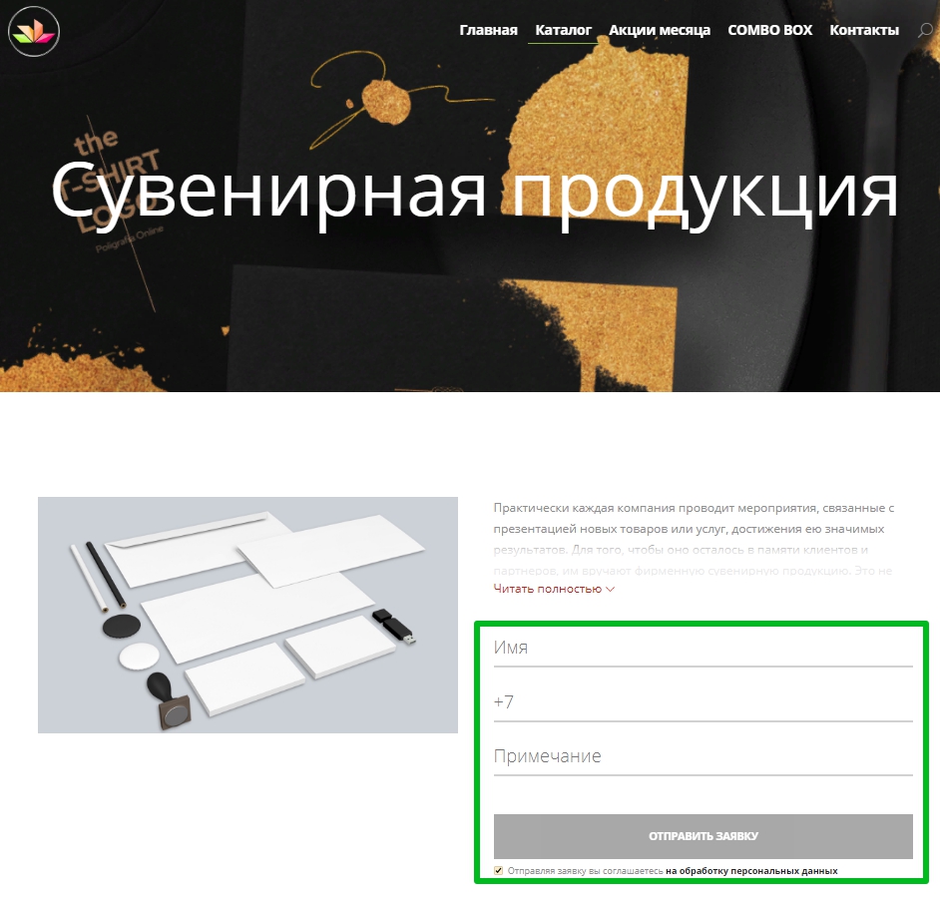Open the на обработку персональных данных link
940x901 pixels.
(x=751, y=870)
